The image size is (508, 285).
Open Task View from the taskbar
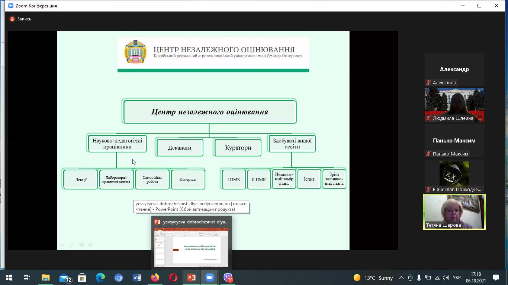[27, 278]
